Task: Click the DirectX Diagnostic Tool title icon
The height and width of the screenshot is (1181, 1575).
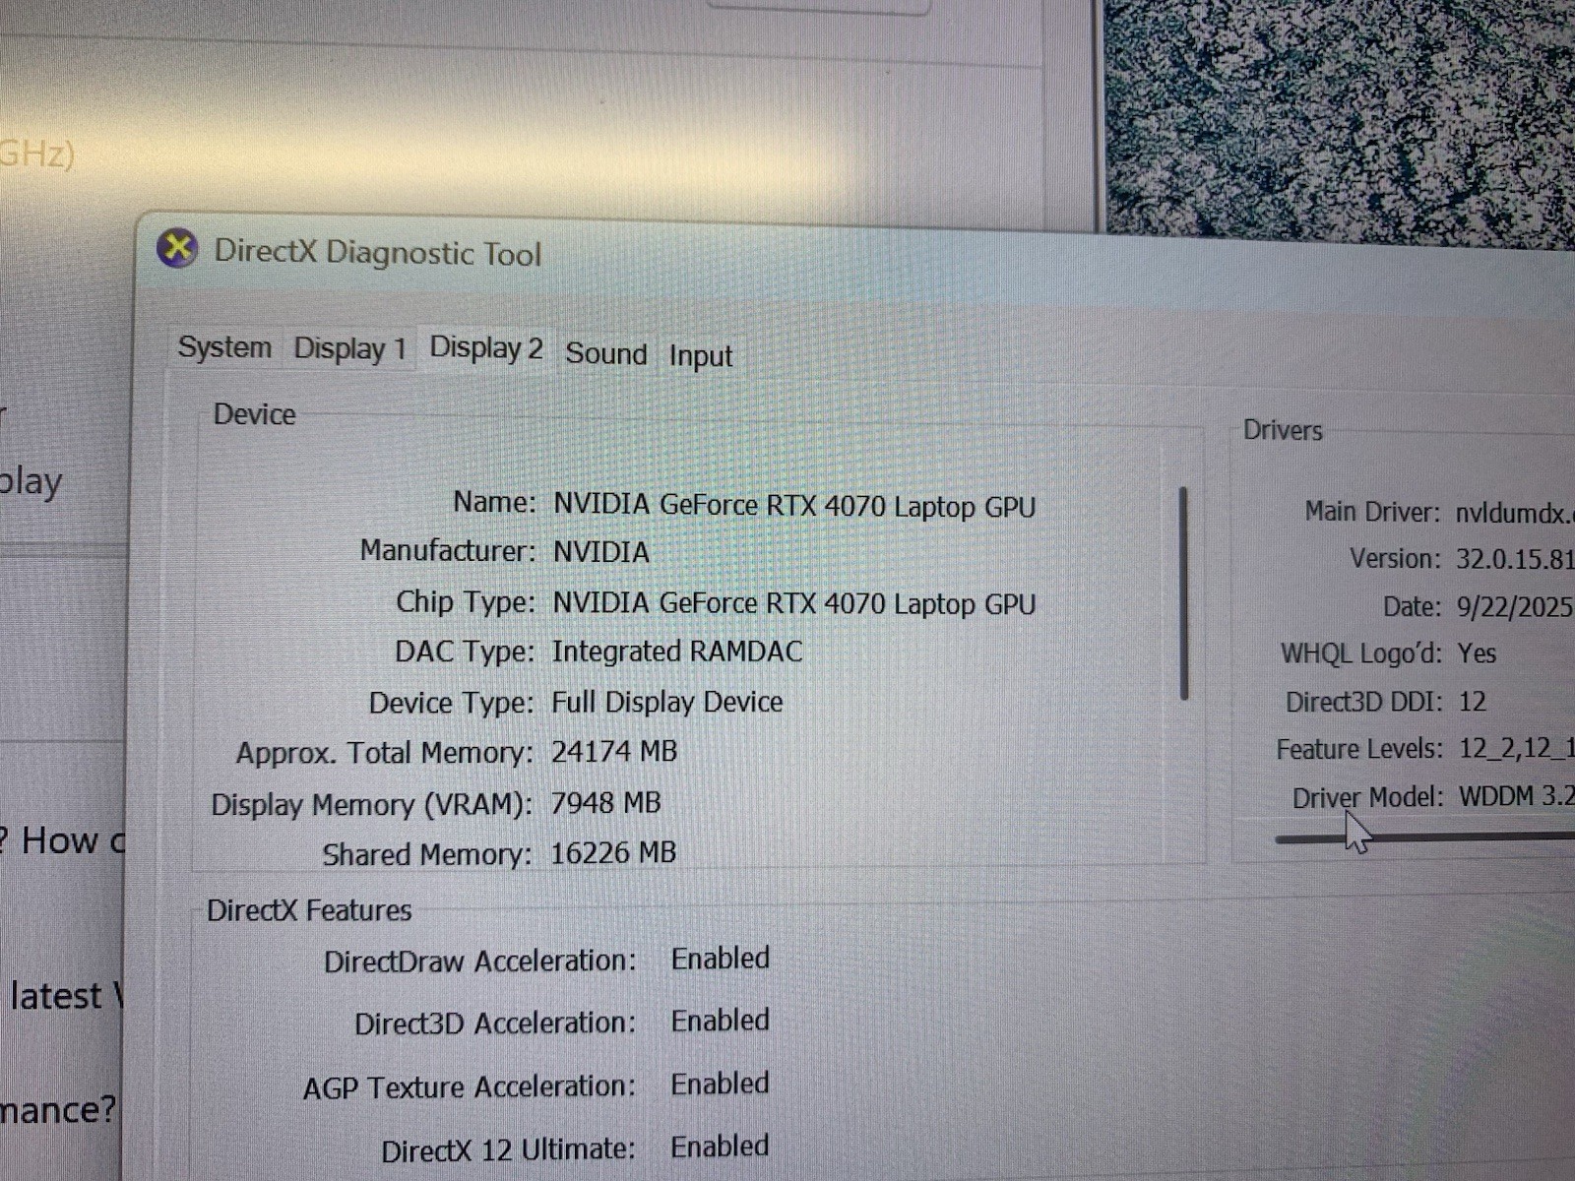Action: pos(177,248)
